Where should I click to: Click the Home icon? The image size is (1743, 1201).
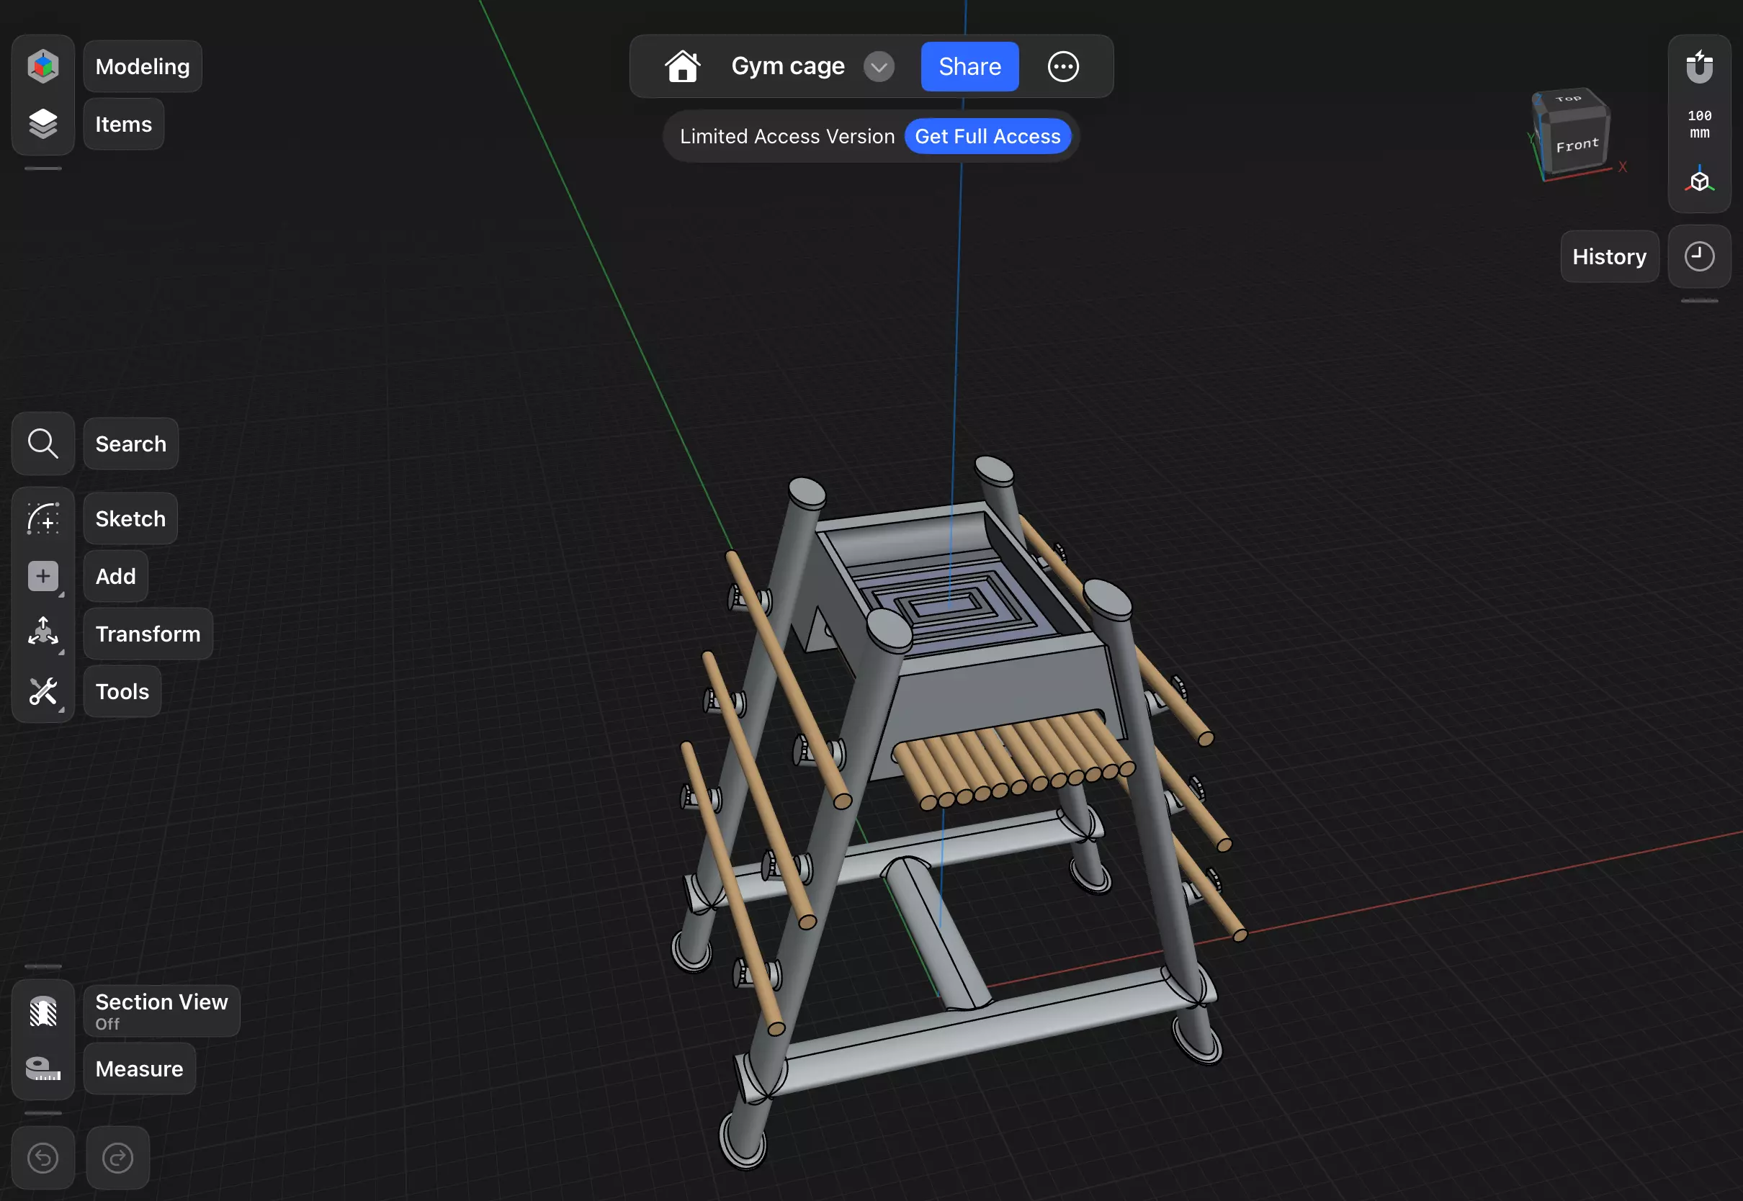[x=683, y=67]
